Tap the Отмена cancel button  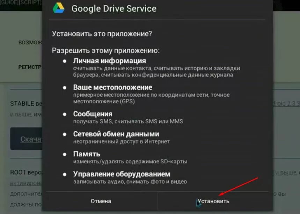pos(101,201)
